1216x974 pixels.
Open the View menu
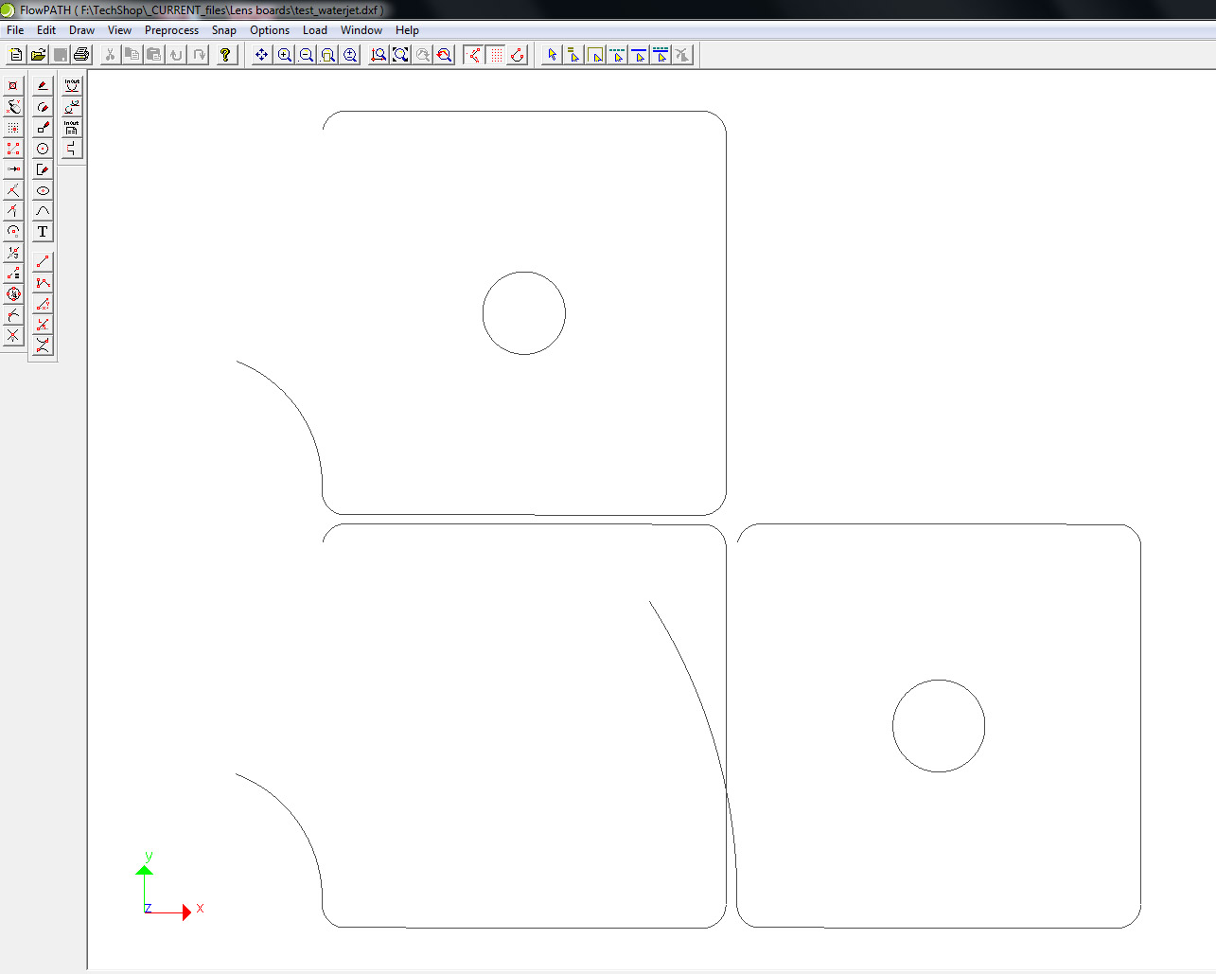(x=119, y=30)
